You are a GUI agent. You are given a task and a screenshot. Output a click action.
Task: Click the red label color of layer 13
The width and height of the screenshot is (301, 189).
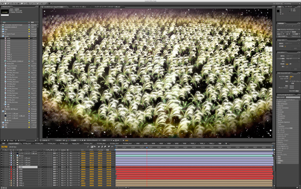(x=11, y=167)
